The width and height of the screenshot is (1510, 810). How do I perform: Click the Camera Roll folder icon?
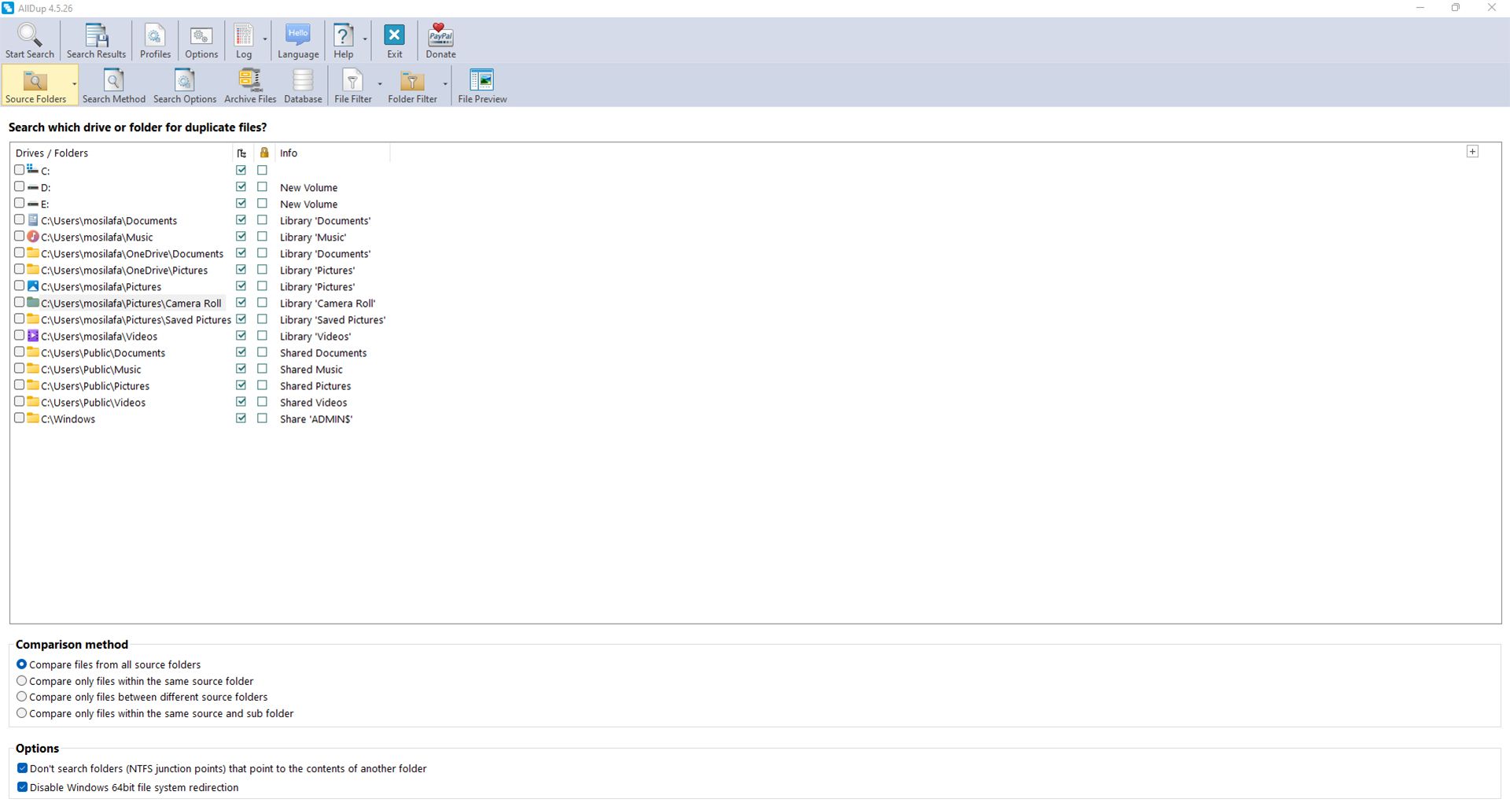(33, 302)
